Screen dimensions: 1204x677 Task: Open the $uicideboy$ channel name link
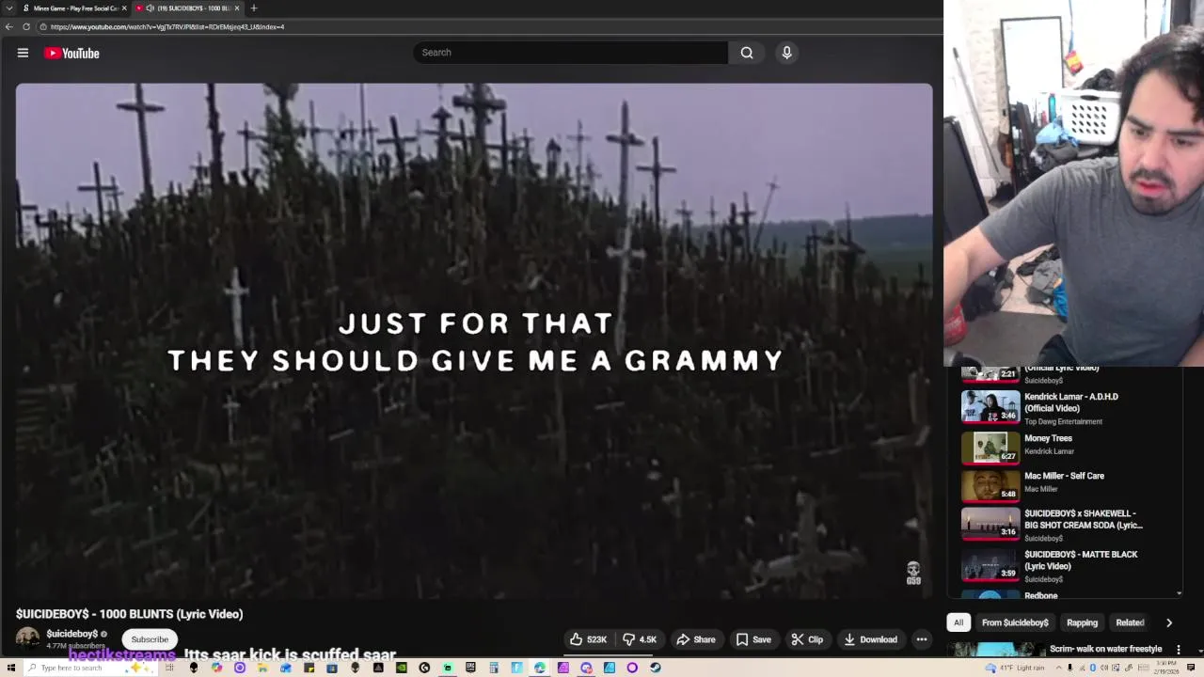click(72, 634)
